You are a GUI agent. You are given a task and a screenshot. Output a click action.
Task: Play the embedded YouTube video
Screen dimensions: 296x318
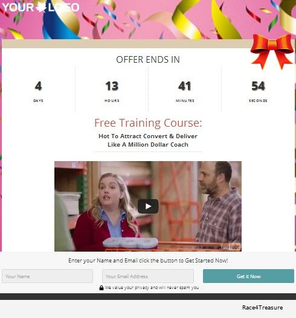click(x=148, y=206)
